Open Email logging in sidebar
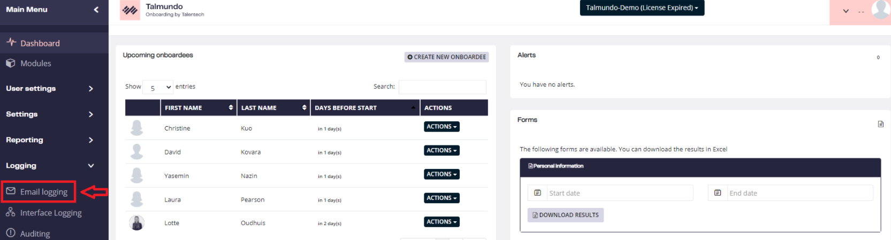 coord(43,192)
